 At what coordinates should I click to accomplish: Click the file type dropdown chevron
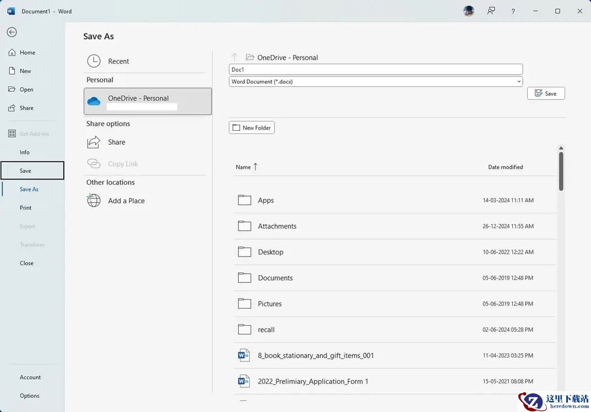click(x=518, y=82)
